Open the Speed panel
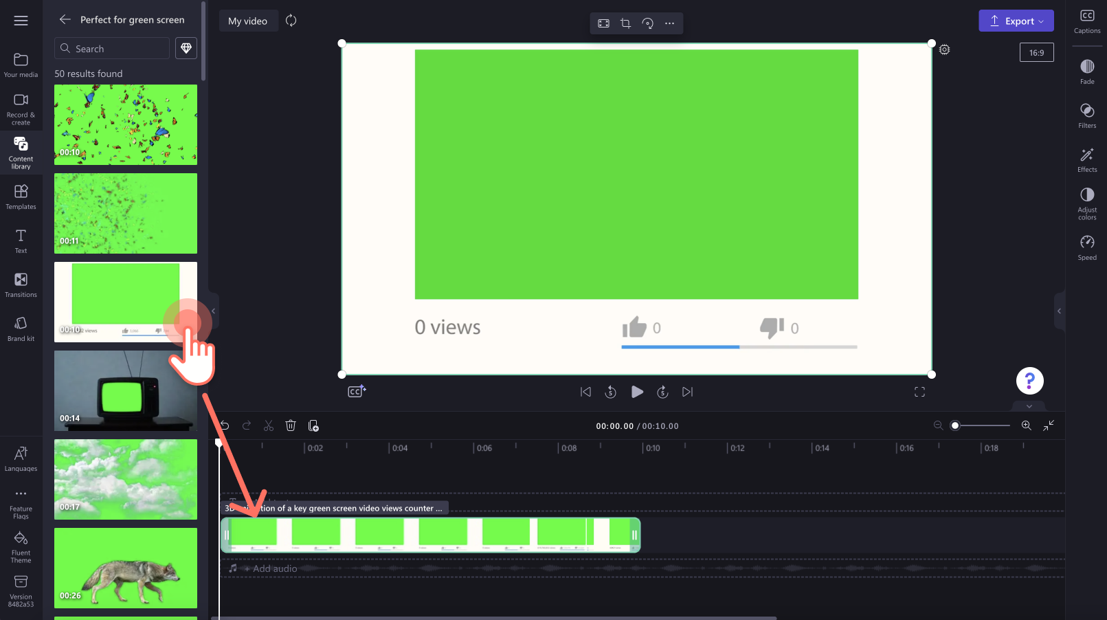 (x=1087, y=247)
